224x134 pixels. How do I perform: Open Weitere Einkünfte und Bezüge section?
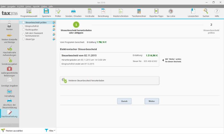point(9,38)
